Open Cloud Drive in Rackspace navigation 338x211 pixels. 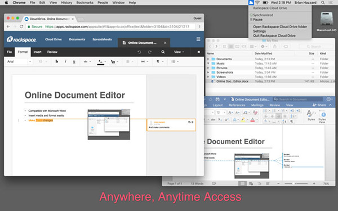point(54,39)
